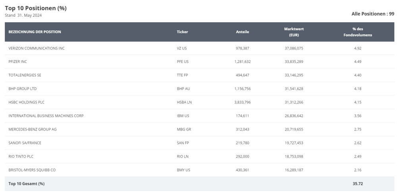Viewport: 397px width, 195px height.
Task: Open Alle Positionen : 99 link
Action: (373, 14)
